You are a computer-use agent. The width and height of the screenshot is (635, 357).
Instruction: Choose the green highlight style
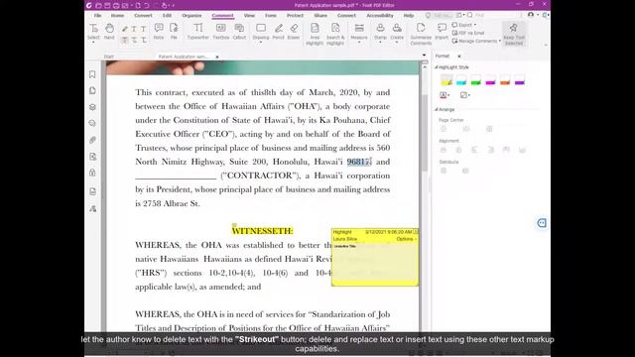tap(476, 80)
